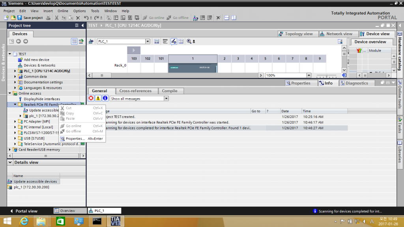
Task: Split editor space vertically
Action: coord(234,18)
